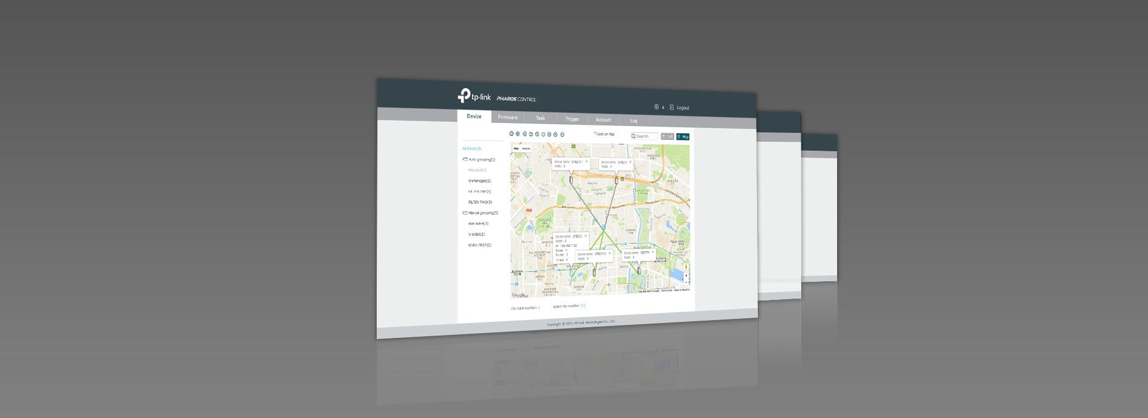Select the Unmanaged(2) group
The height and width of the screenshot is (418, 1148).
(480, 181)
